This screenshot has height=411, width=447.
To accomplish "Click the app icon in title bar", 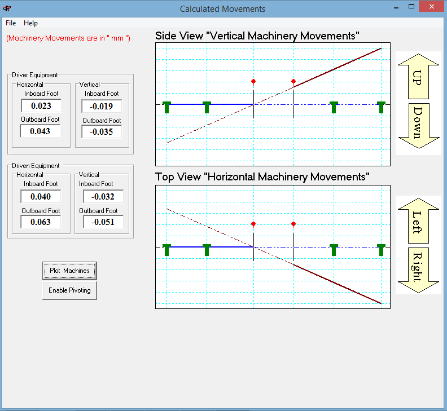I will pyautogui.click(x=7, y=8).
